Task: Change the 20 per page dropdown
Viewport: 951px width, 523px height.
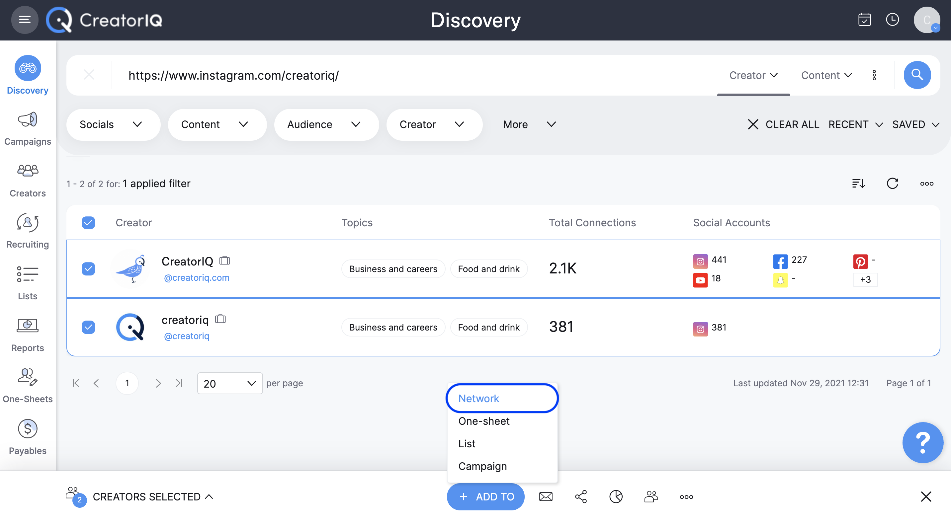Action: 229,383
